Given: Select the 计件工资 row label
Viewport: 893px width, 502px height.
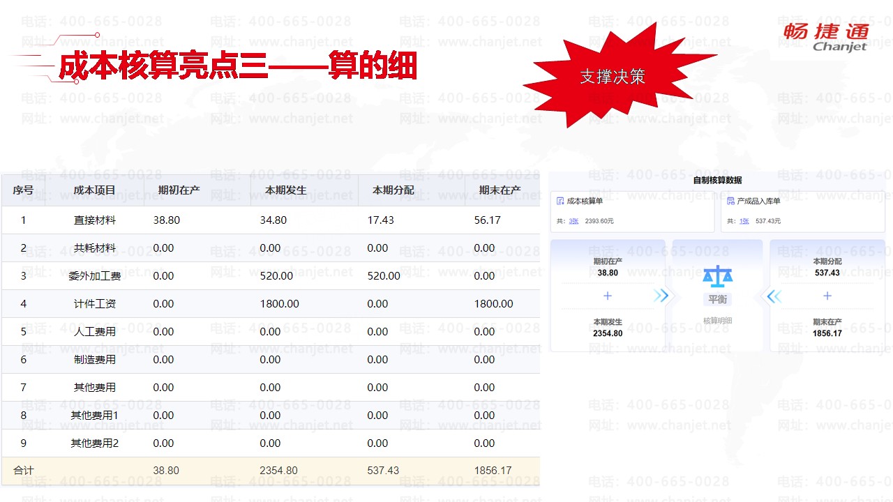Looking at the screenshot, I should tap(95, 304).
